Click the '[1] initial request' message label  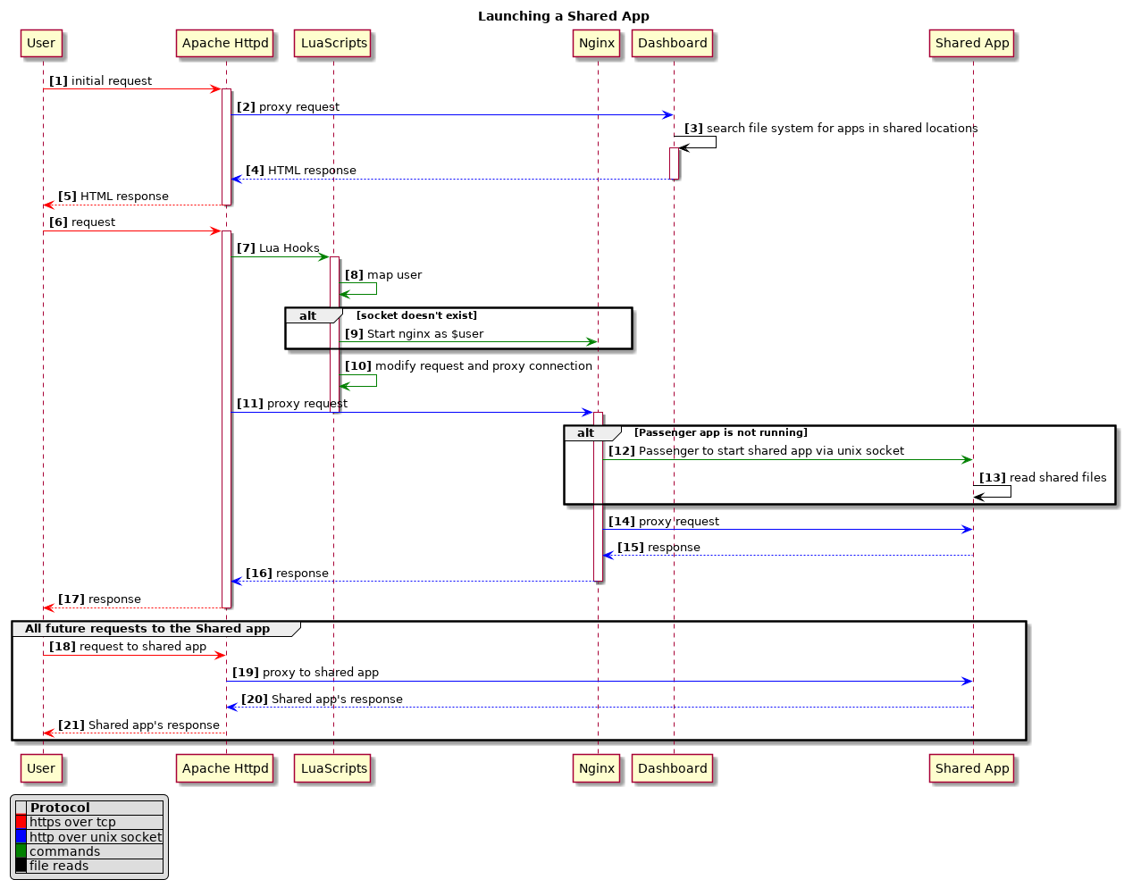(100, 81)
